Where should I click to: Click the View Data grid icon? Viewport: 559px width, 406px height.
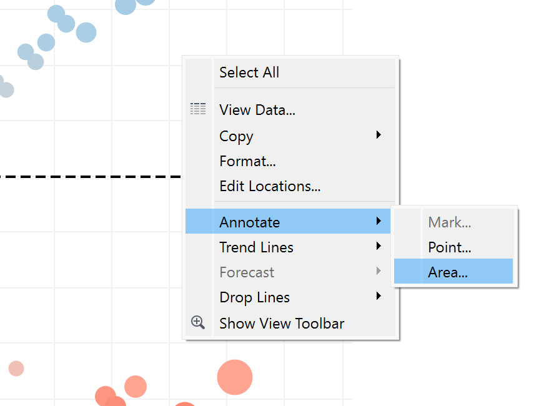pyautogui.click(x=198, y=109)
